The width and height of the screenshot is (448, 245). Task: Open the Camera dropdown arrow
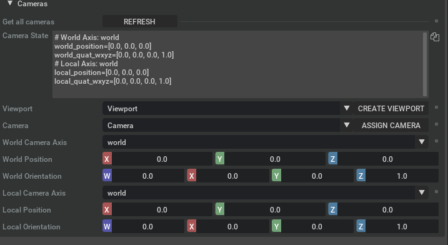click(347, 125)
